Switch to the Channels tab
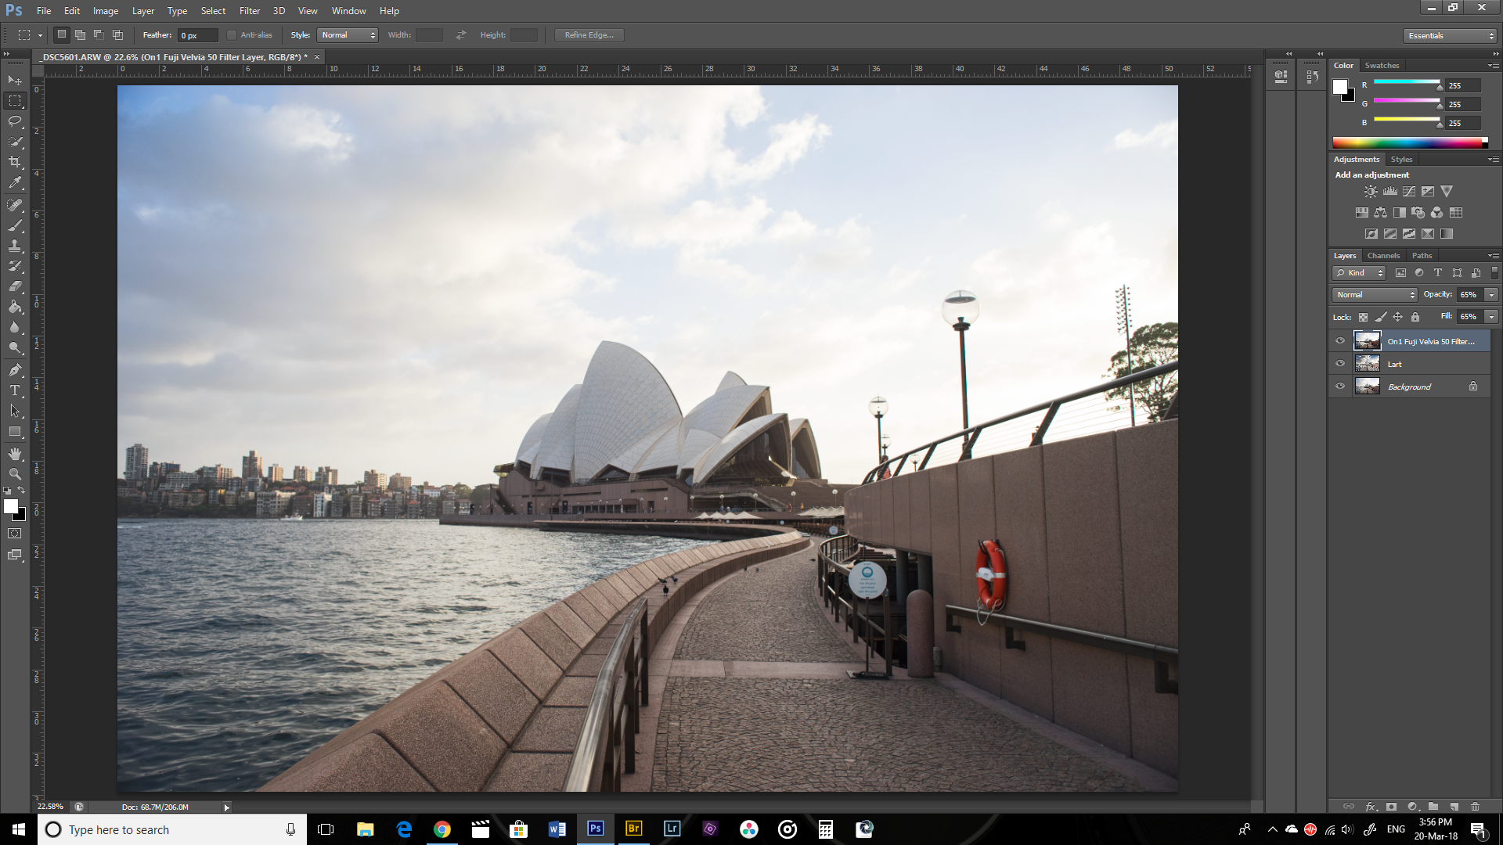 [1383, 255]
